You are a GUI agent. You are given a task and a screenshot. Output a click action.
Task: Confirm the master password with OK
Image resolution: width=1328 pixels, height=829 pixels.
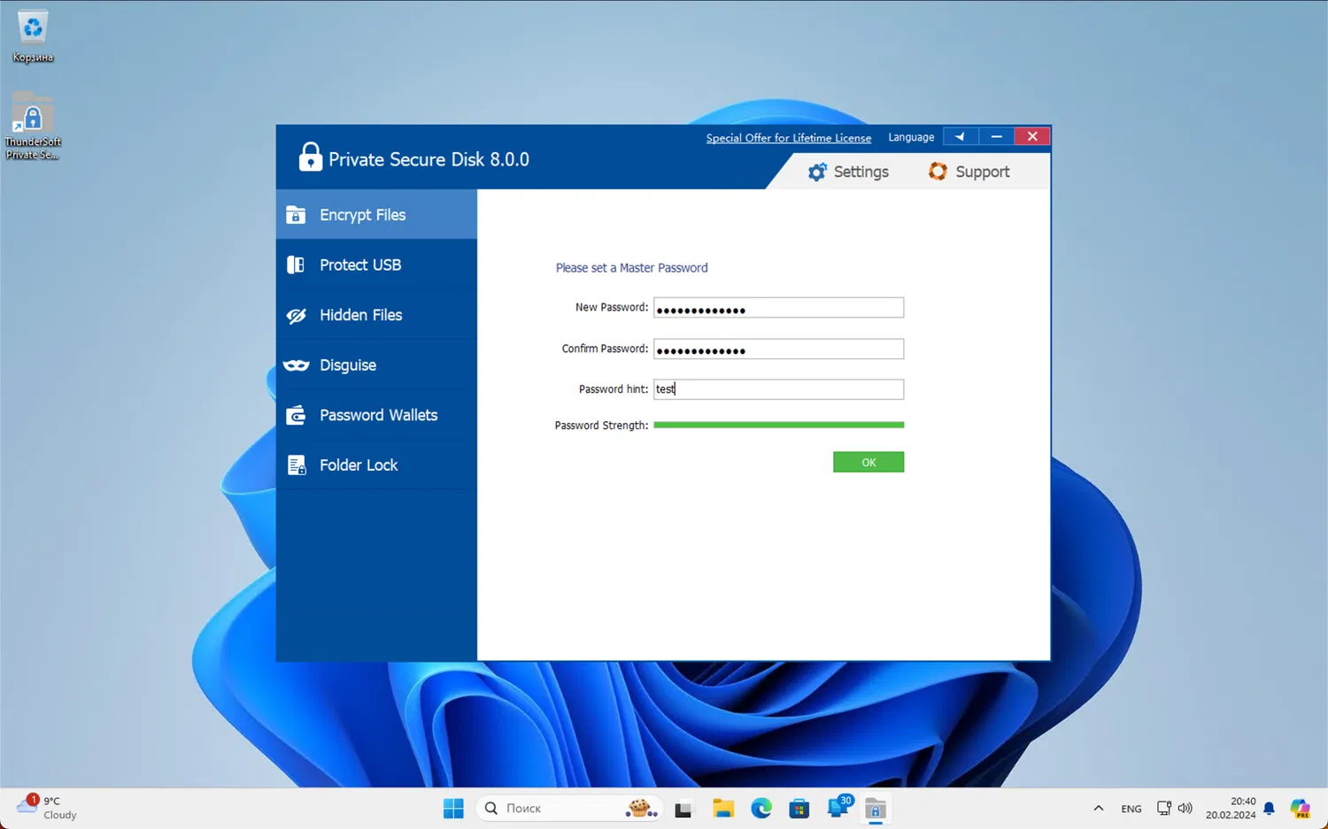(x=869, y=462)
